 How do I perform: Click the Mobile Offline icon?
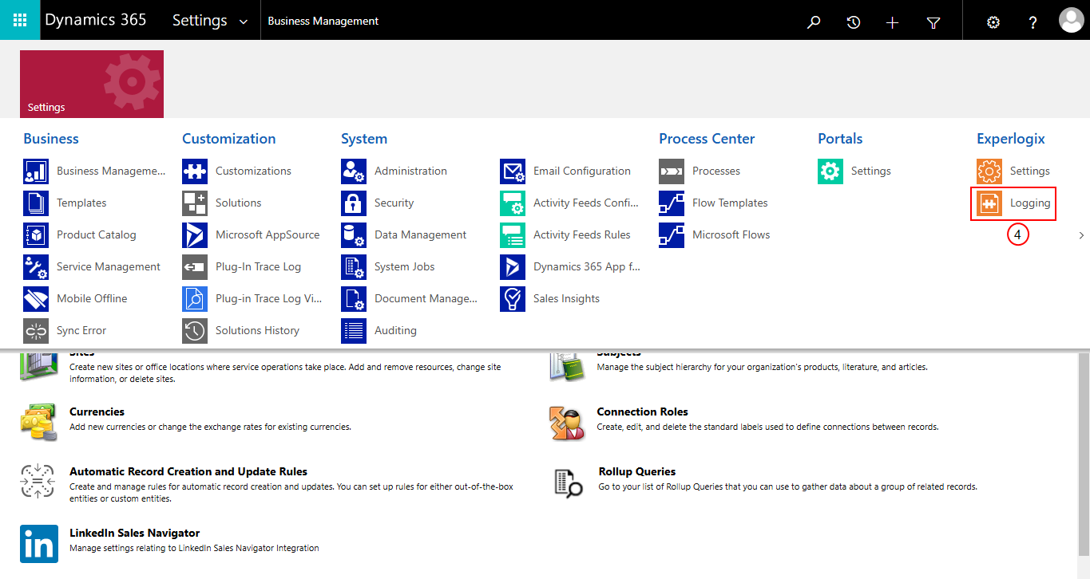(36, 298)
